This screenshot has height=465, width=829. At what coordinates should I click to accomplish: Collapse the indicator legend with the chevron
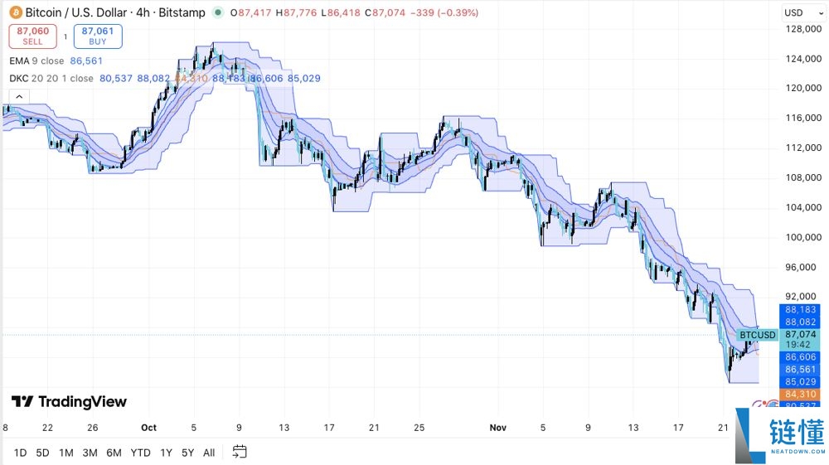[18, 96]
